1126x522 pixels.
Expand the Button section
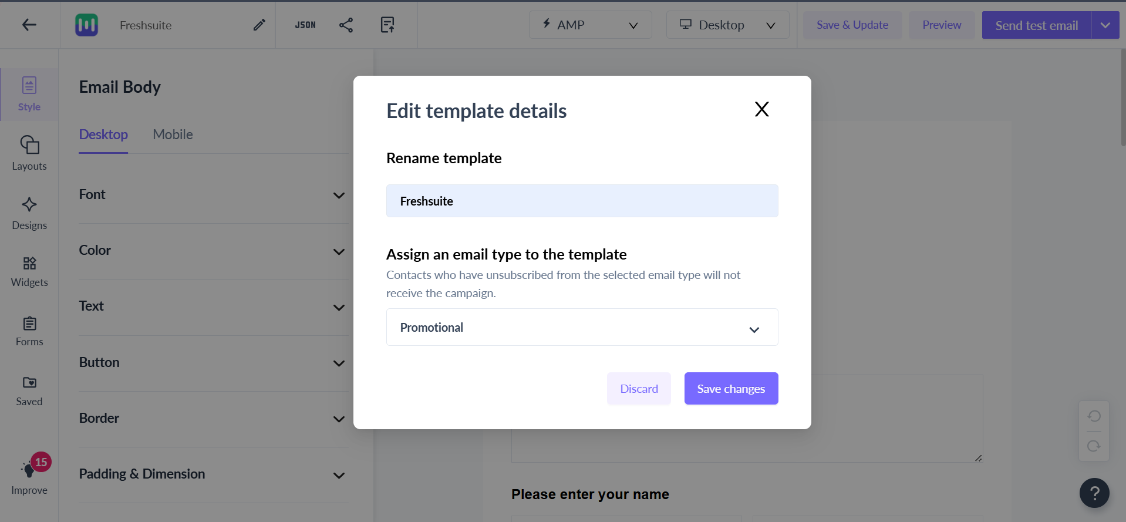click(213, 362)
